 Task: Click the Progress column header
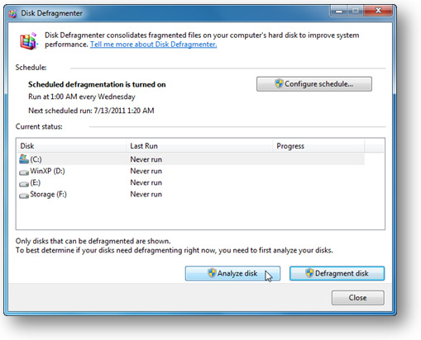pyautogui.click(x=318, y=146)
